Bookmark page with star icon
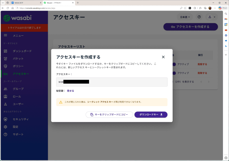Image resolution: width=229 pixels, height=161 pixels. click(185, 8)
